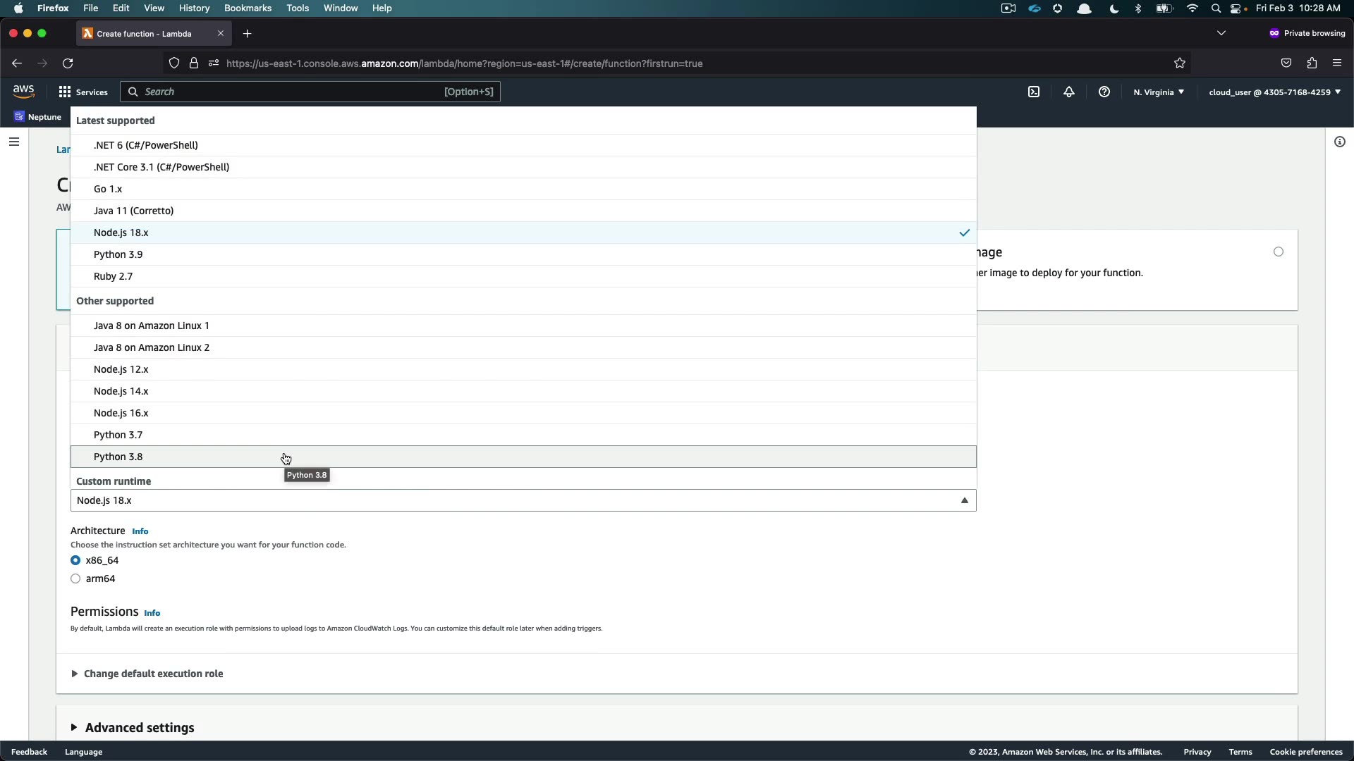The width and height of the screenshot is (1354, 761).
Task: Click the notifications bell icon
Action: [x=1069, y=92]
